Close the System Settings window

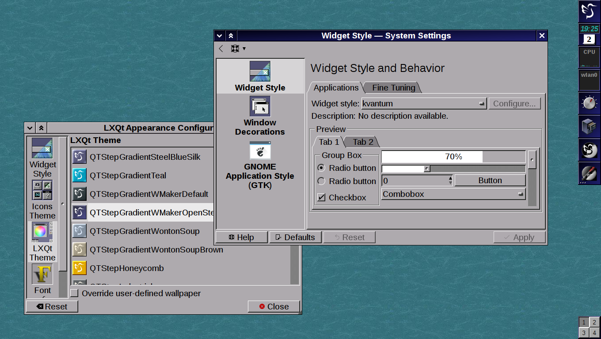click(542, 36)
